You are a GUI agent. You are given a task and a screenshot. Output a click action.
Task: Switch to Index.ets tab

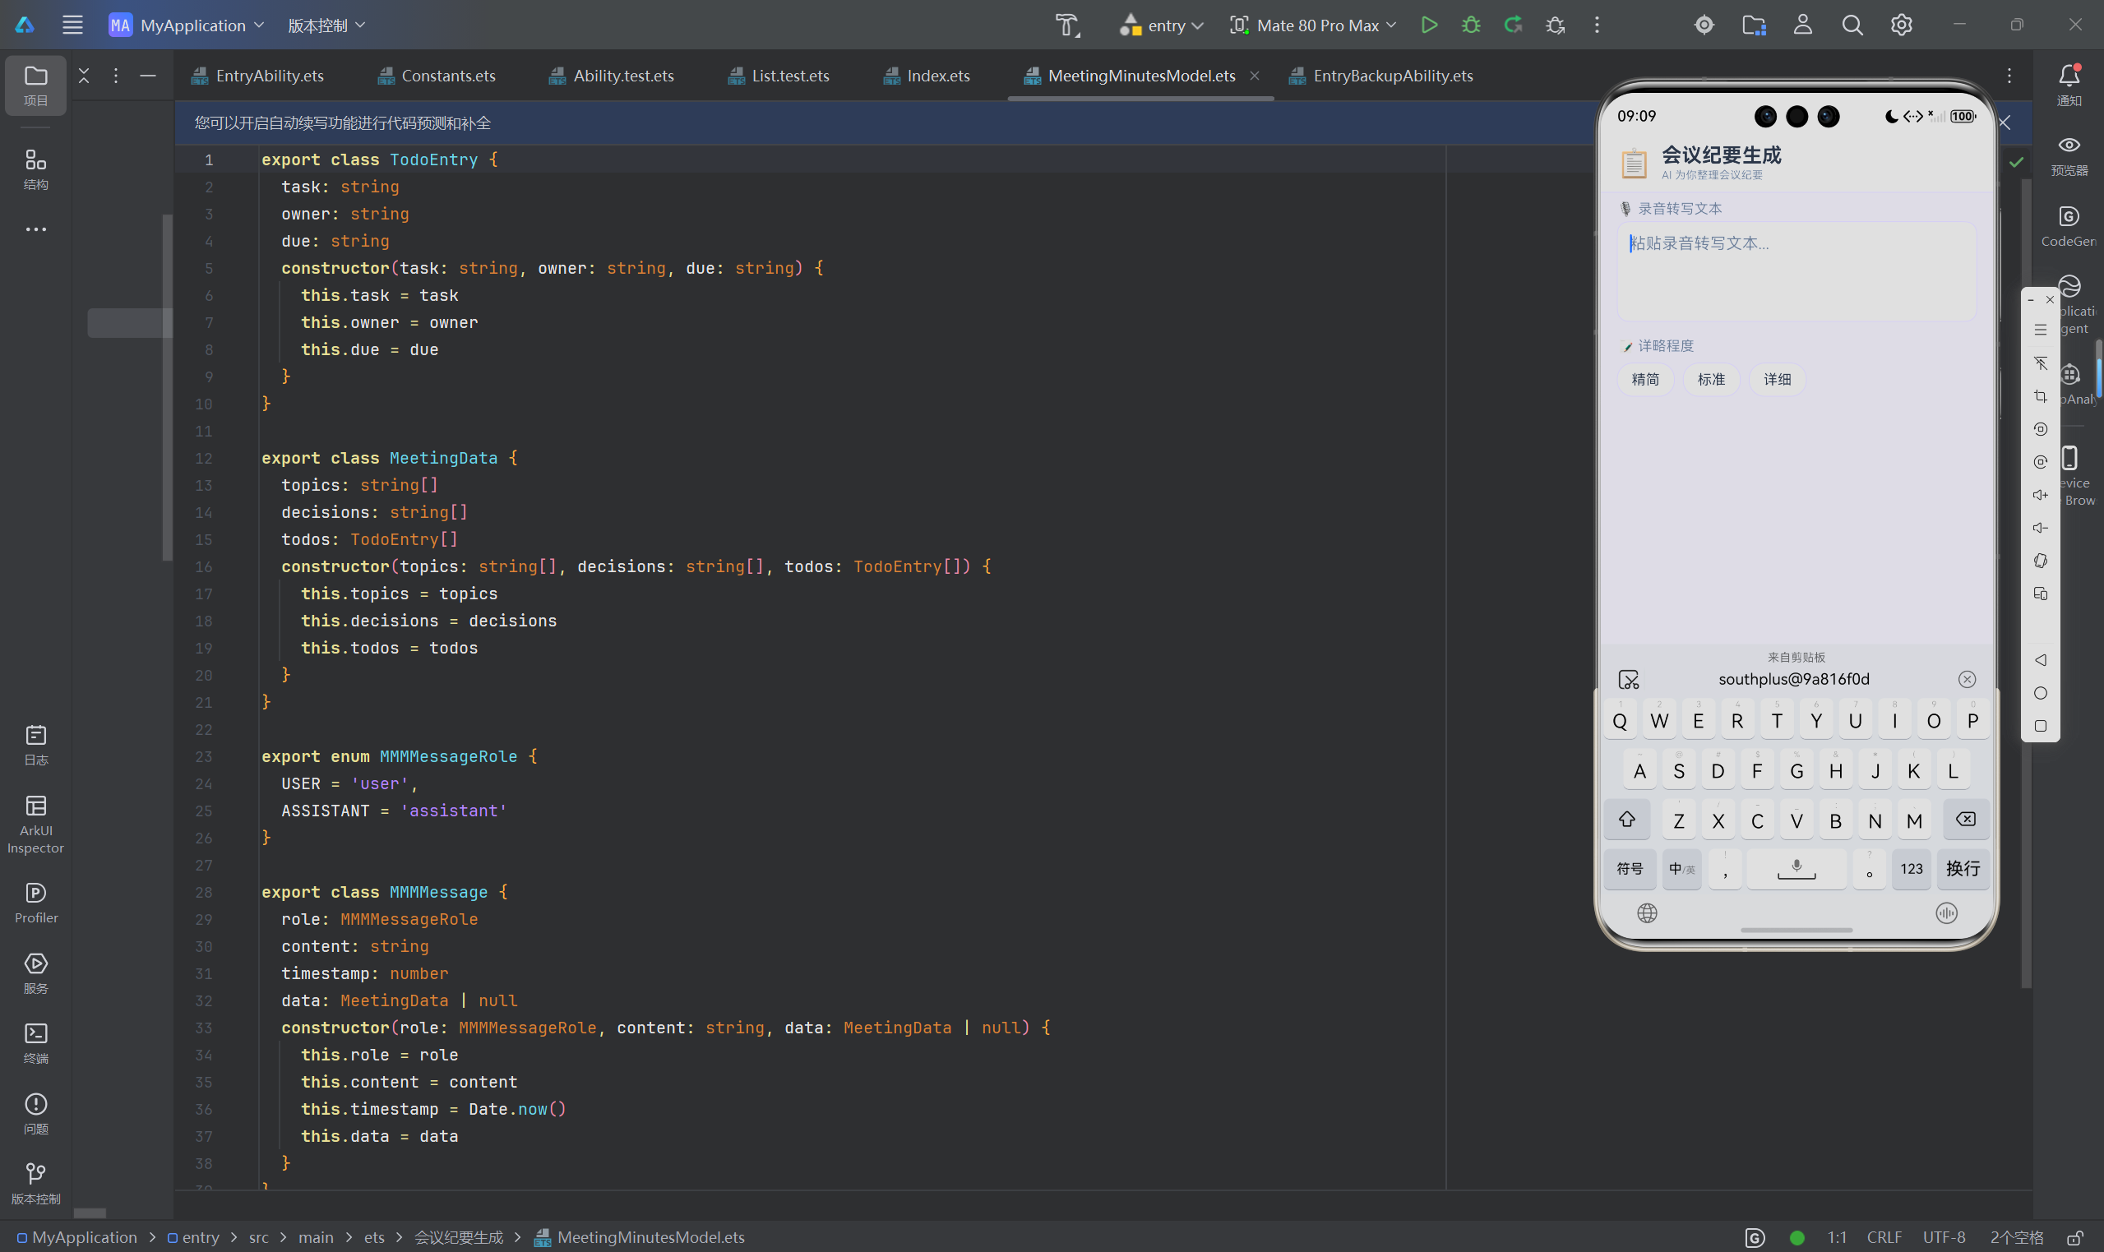click(927, 76)
